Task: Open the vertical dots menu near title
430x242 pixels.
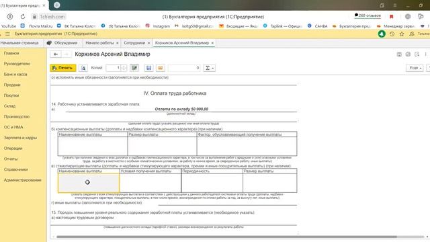Action: coord(425,54)
